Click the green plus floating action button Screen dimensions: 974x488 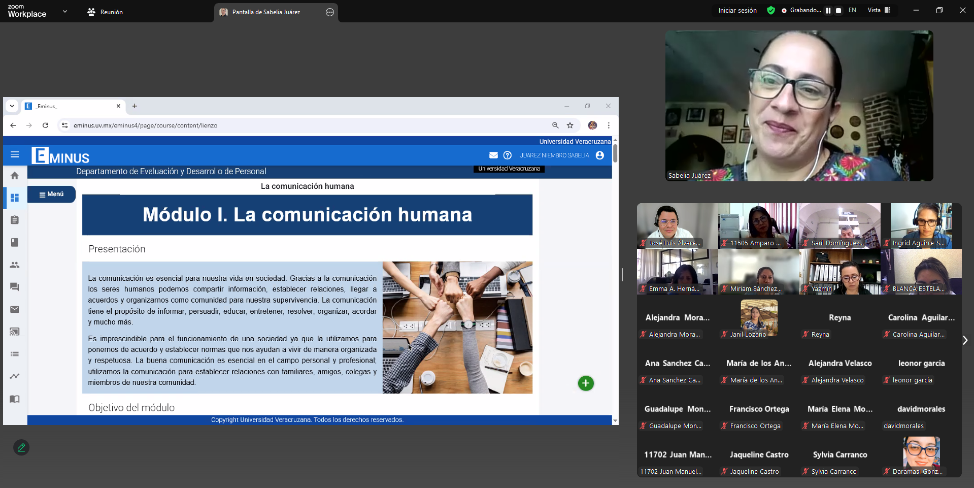(585, 383)
